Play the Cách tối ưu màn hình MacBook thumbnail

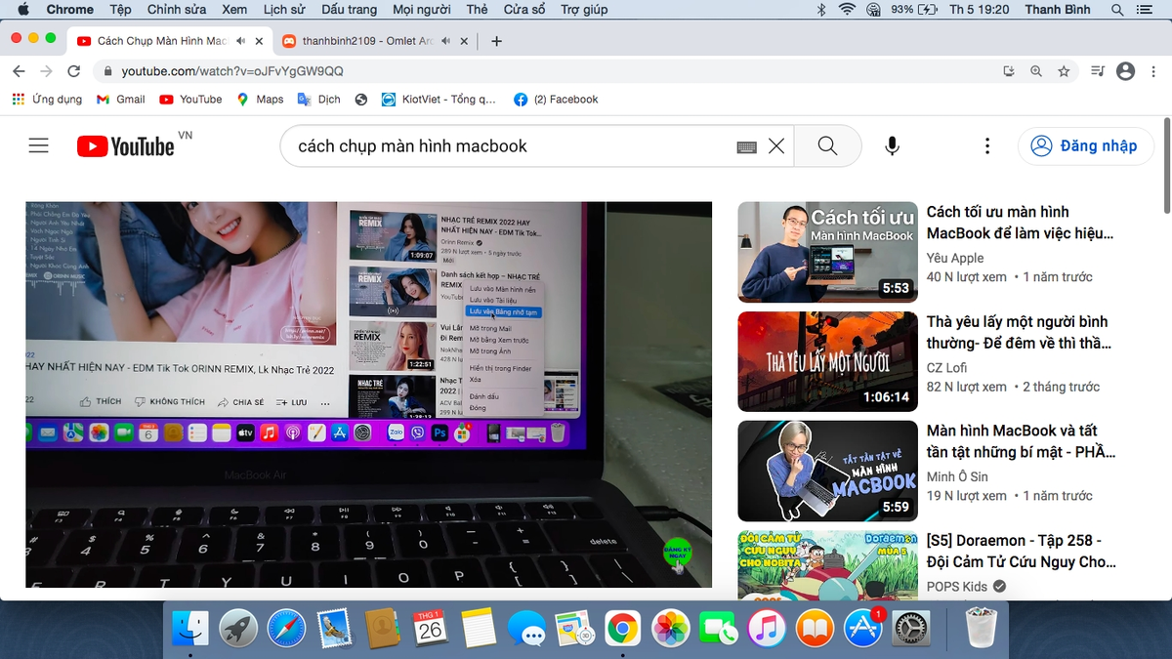(827, 252)
